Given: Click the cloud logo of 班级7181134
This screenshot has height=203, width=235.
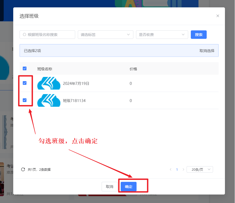Looking at the screenshot, I should click(x=49, y=100).
